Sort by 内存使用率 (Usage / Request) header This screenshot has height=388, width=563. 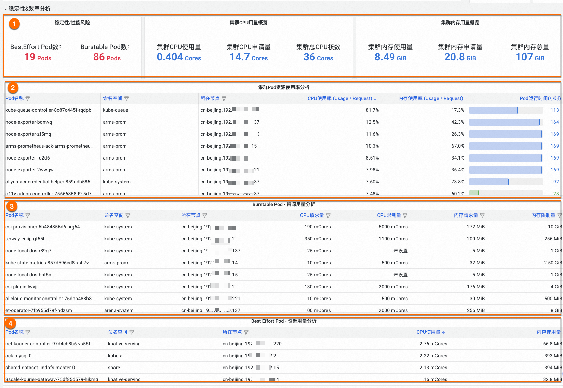tap(431, 99)
